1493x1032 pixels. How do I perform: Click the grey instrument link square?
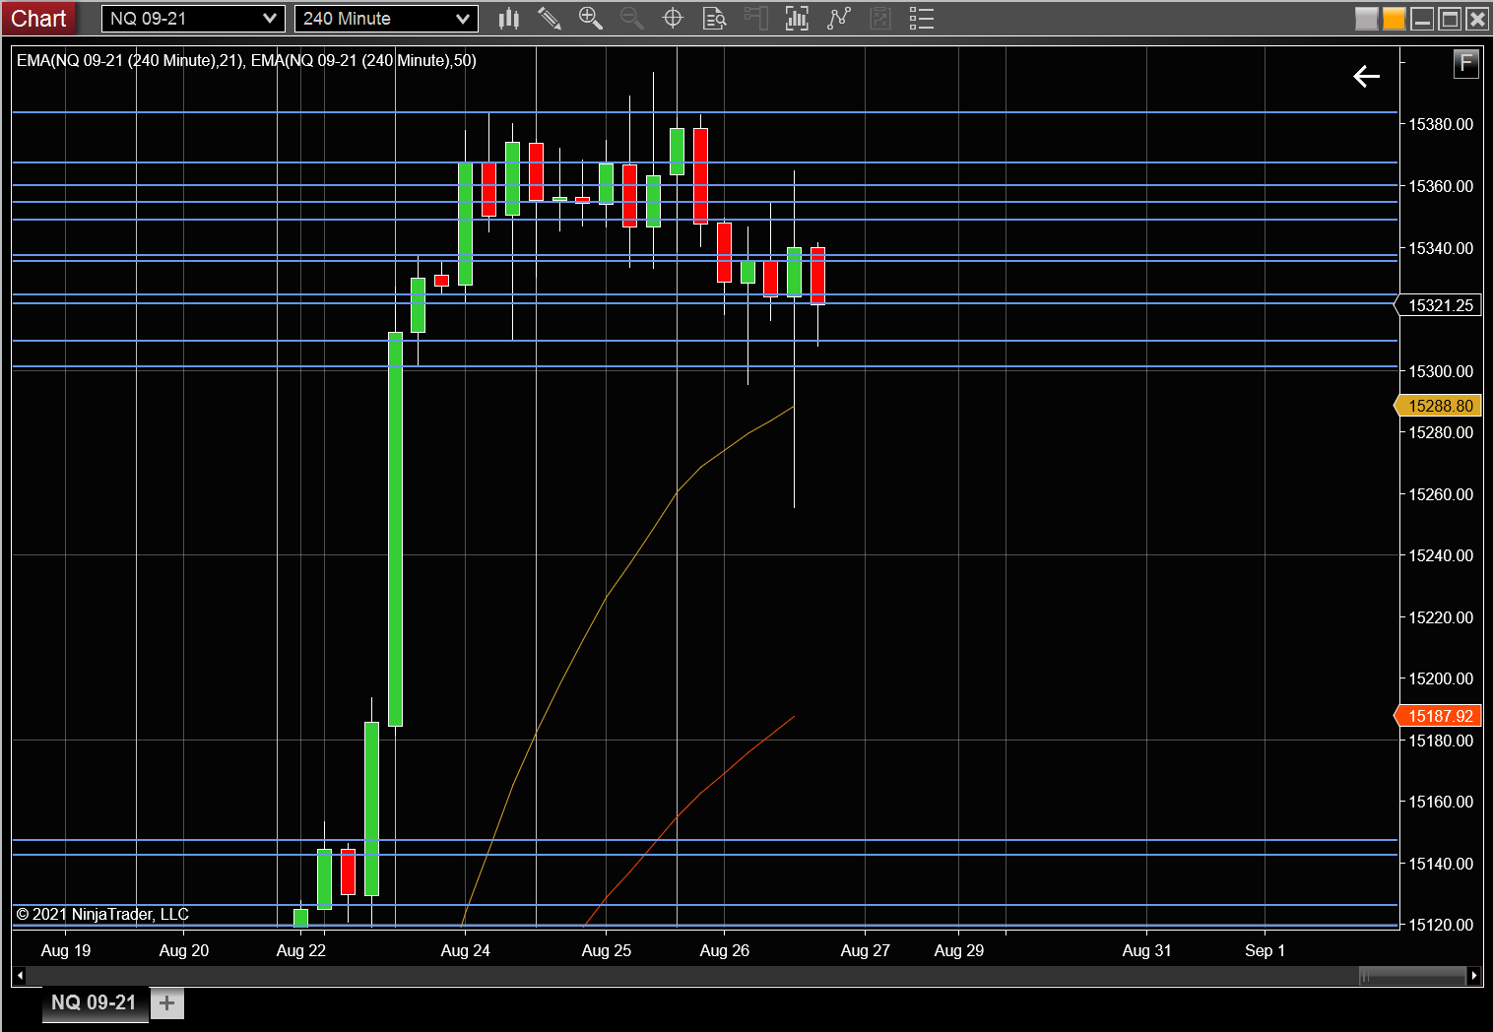point(1366,19)
